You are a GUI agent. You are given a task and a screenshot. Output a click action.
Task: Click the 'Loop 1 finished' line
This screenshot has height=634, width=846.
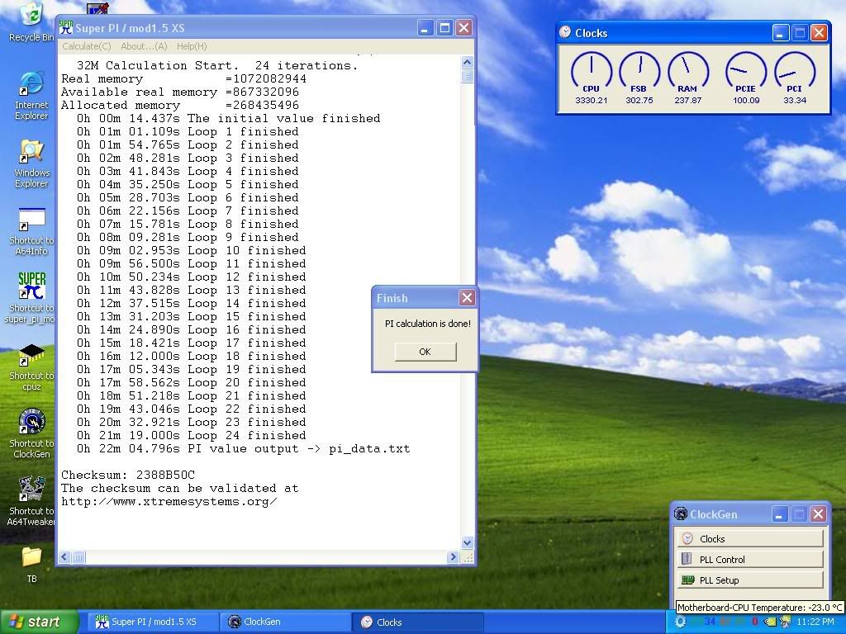(188, 131)
